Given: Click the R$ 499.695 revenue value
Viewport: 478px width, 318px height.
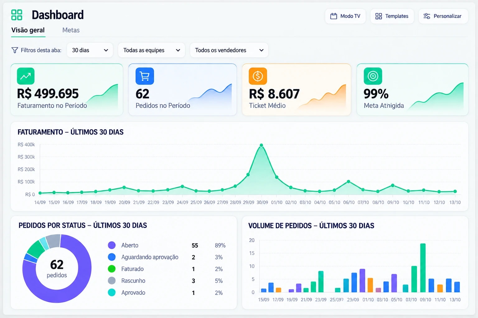Looking at the screenshot, I should click(48, 93).
